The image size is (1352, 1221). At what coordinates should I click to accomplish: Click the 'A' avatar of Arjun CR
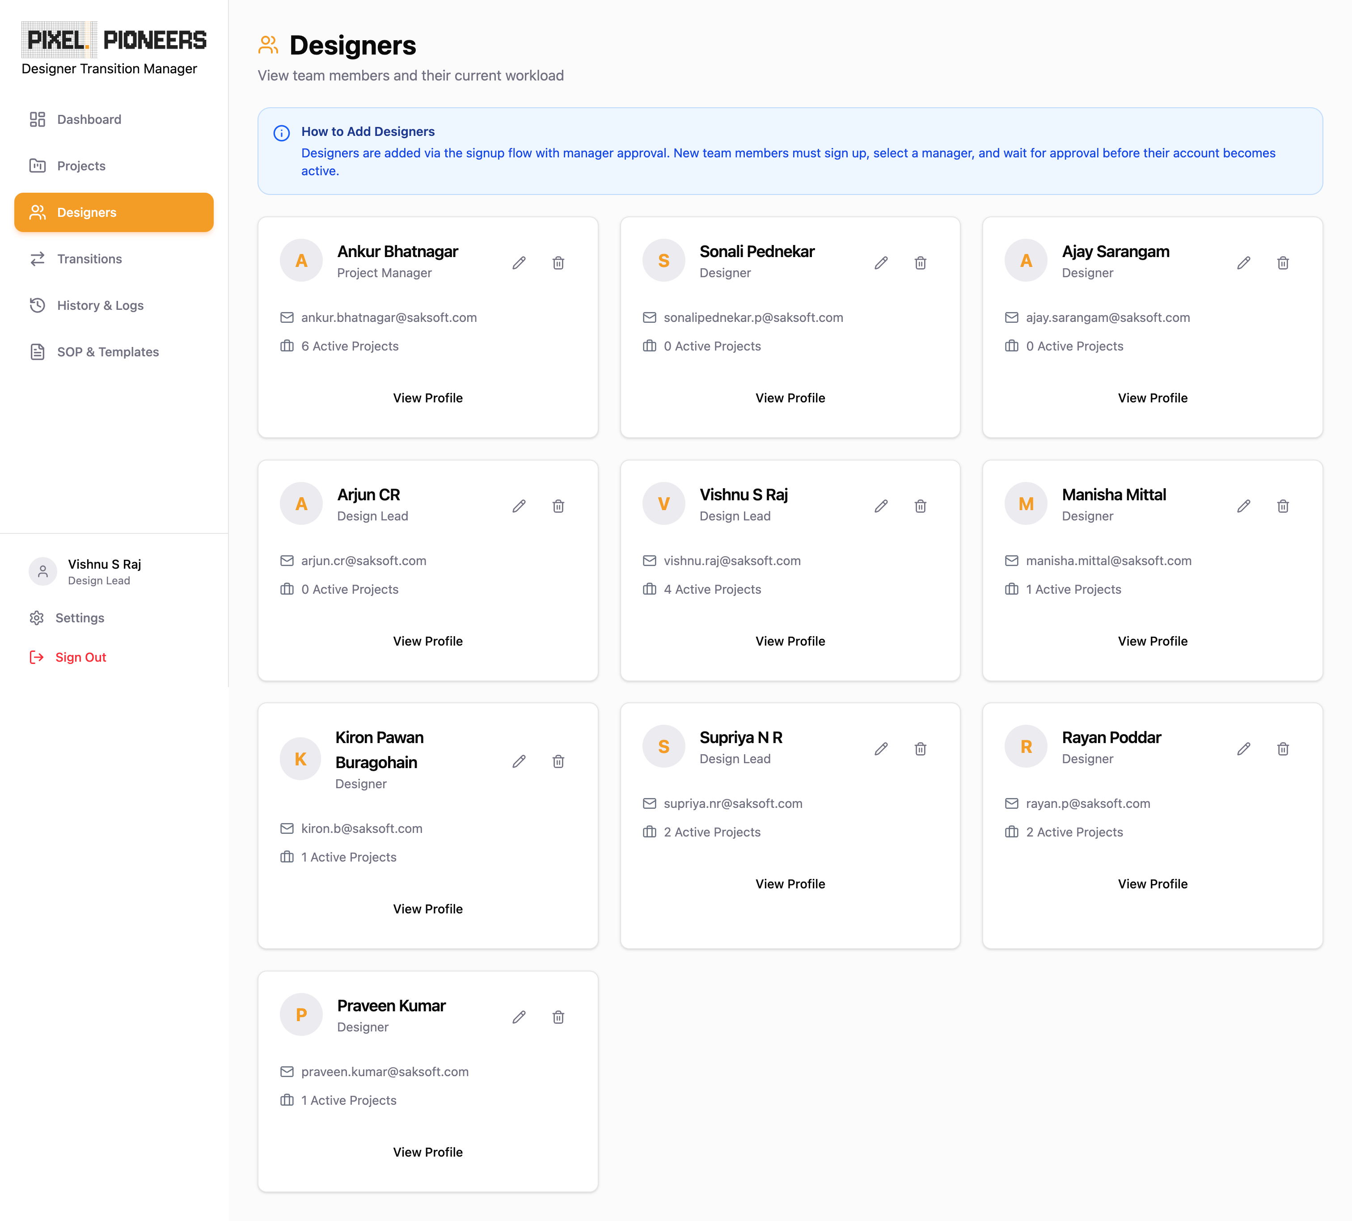click(x=301, y=503)
